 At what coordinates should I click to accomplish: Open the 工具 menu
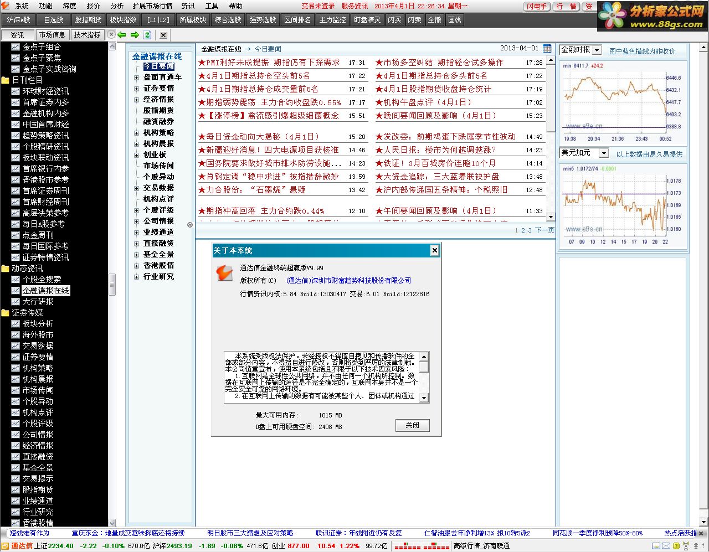212,6
